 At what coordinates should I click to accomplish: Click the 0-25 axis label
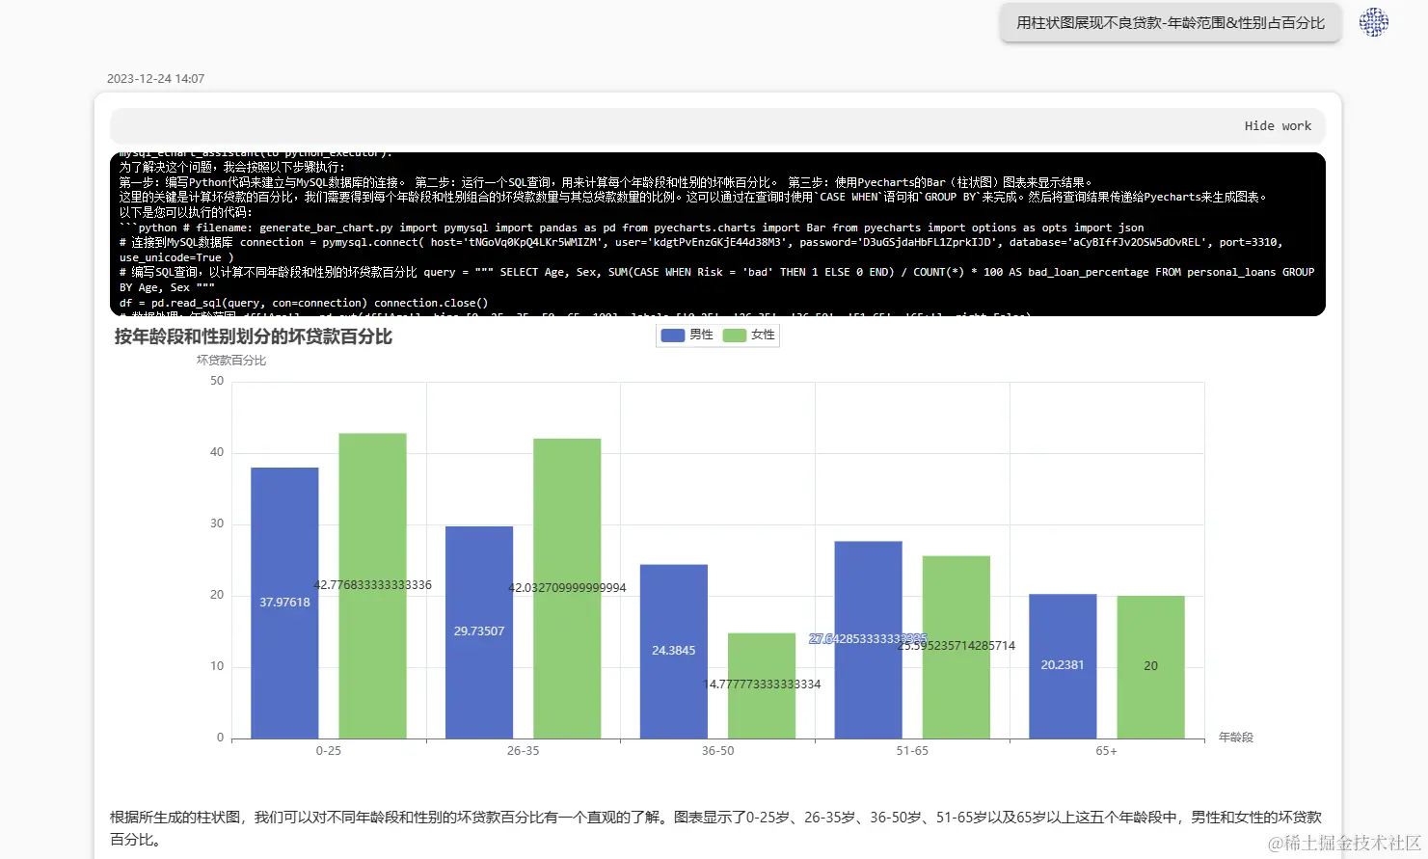329,751
